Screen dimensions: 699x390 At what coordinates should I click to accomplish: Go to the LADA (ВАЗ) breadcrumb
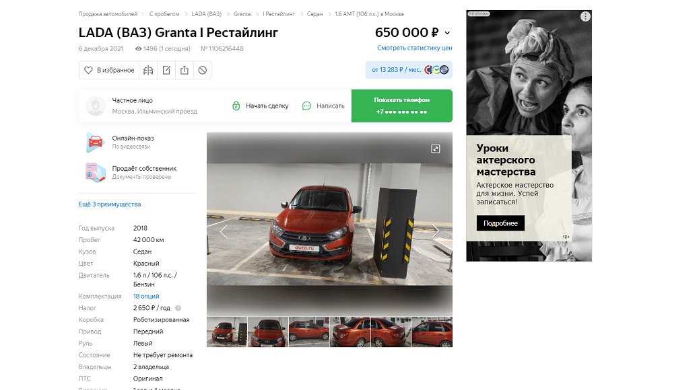click(x=207, y=14)
